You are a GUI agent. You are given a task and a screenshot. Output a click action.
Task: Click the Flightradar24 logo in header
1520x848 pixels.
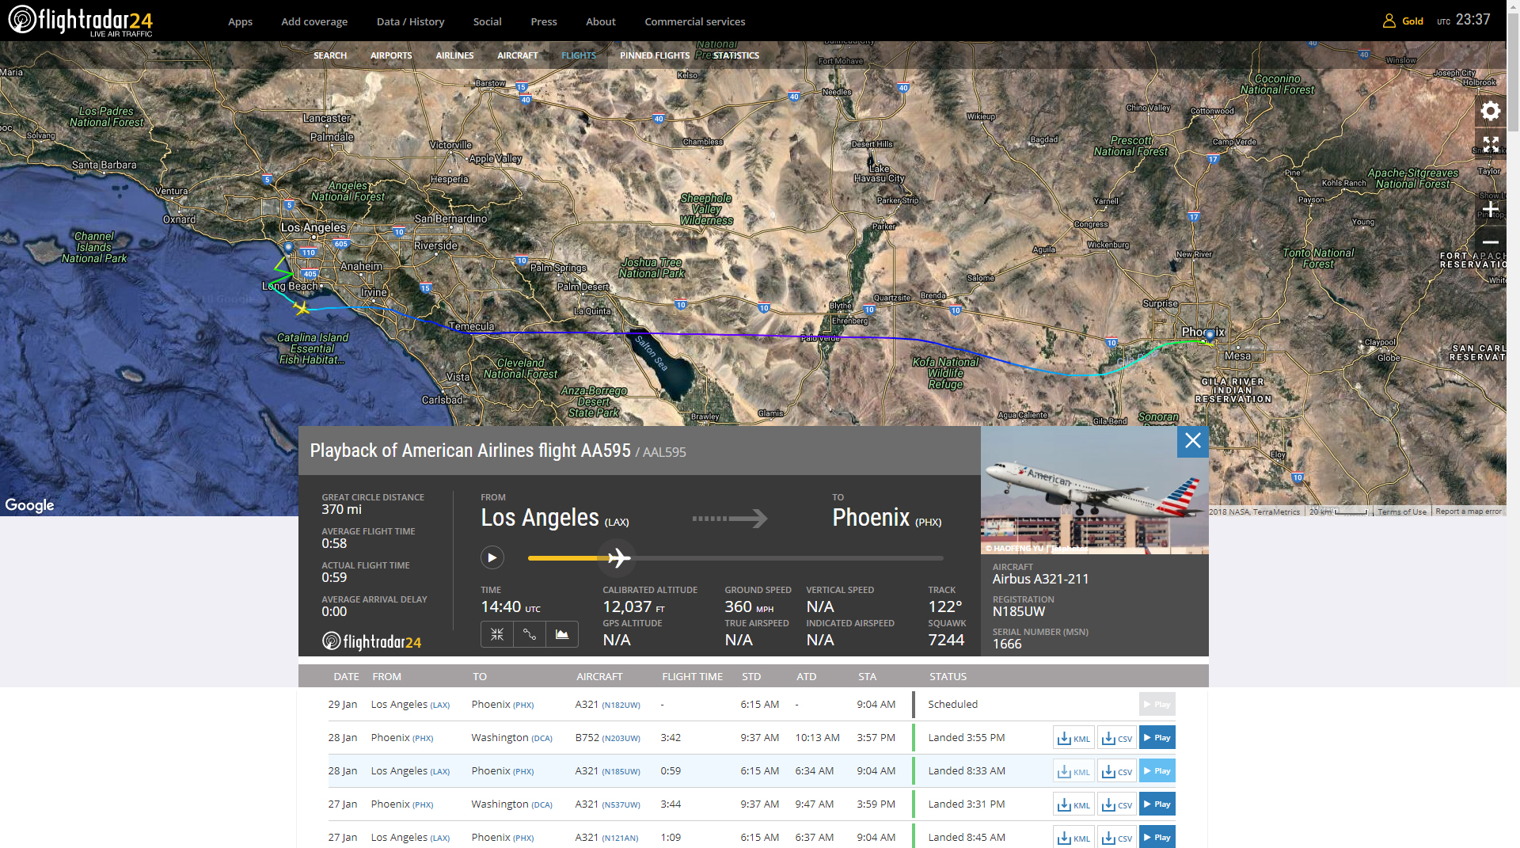click(x=80, y=21)
